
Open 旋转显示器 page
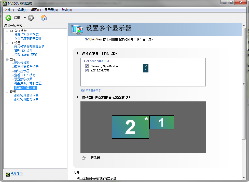(22, 71)
